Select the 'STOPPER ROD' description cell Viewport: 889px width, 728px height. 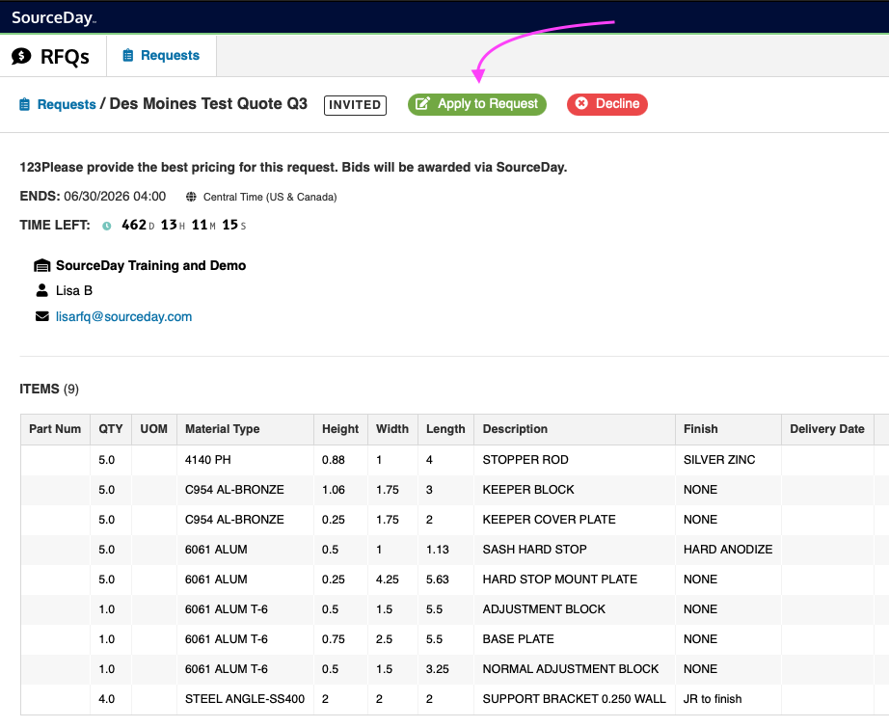575,460
